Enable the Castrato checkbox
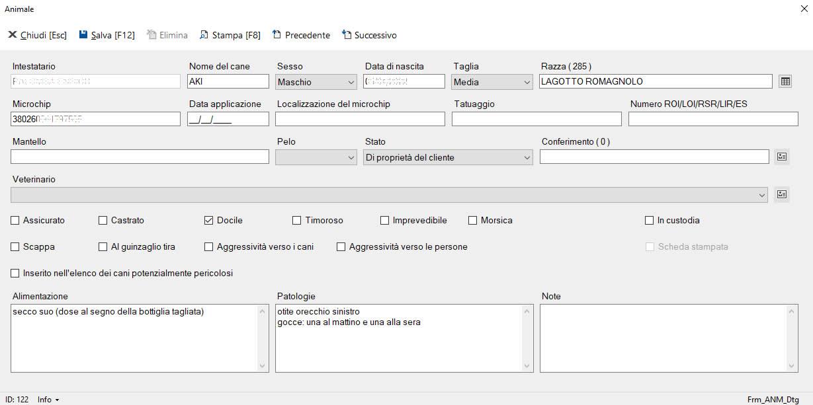 pyautogui.click(x=103, y=221)
